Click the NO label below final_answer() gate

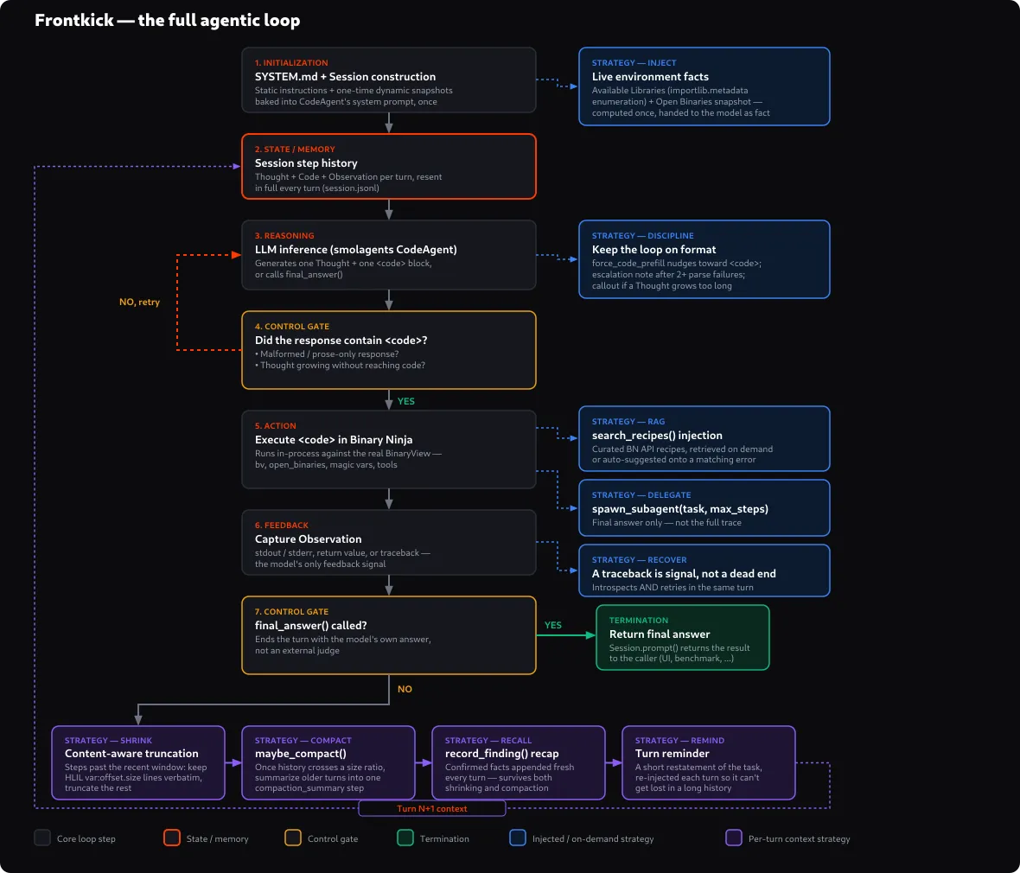click(x=405, y=689)
